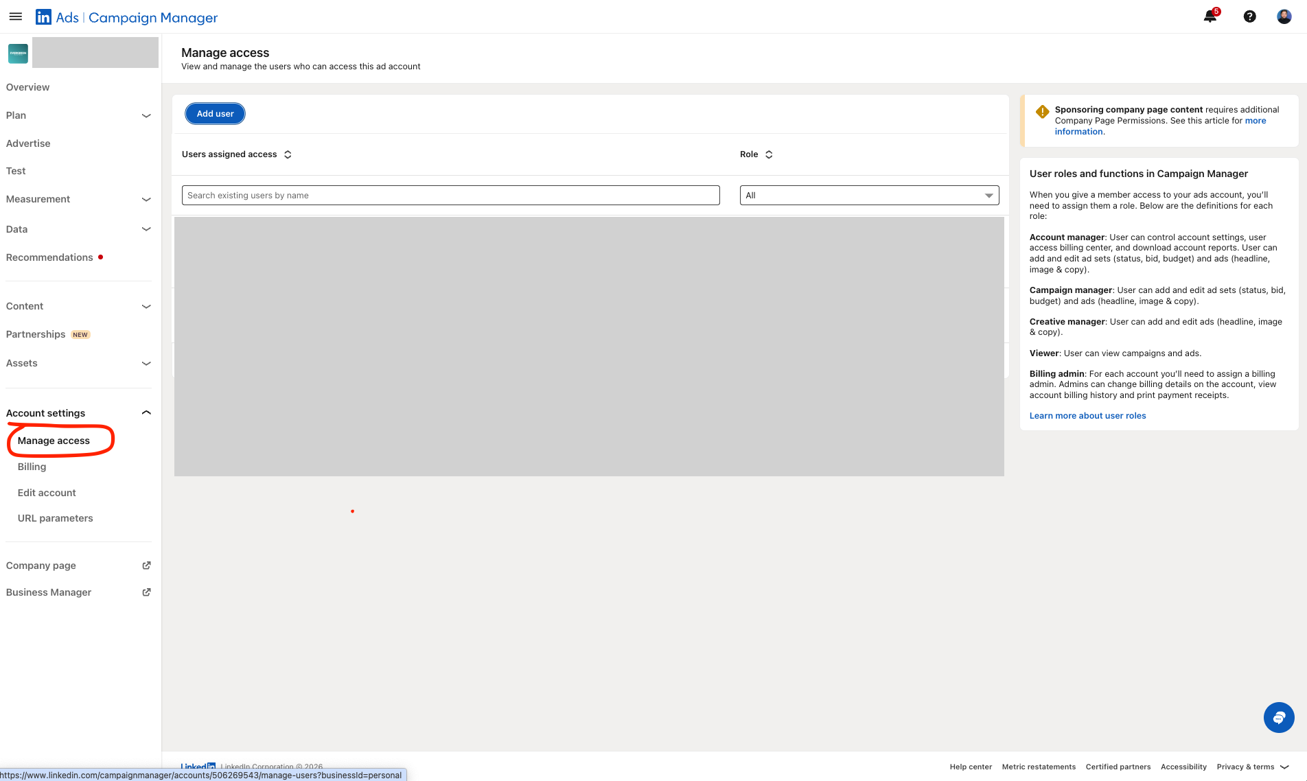The image size is (1307, 781).
Task: Click the LinkedIn logo icon
Action: [x=43, y=17]
